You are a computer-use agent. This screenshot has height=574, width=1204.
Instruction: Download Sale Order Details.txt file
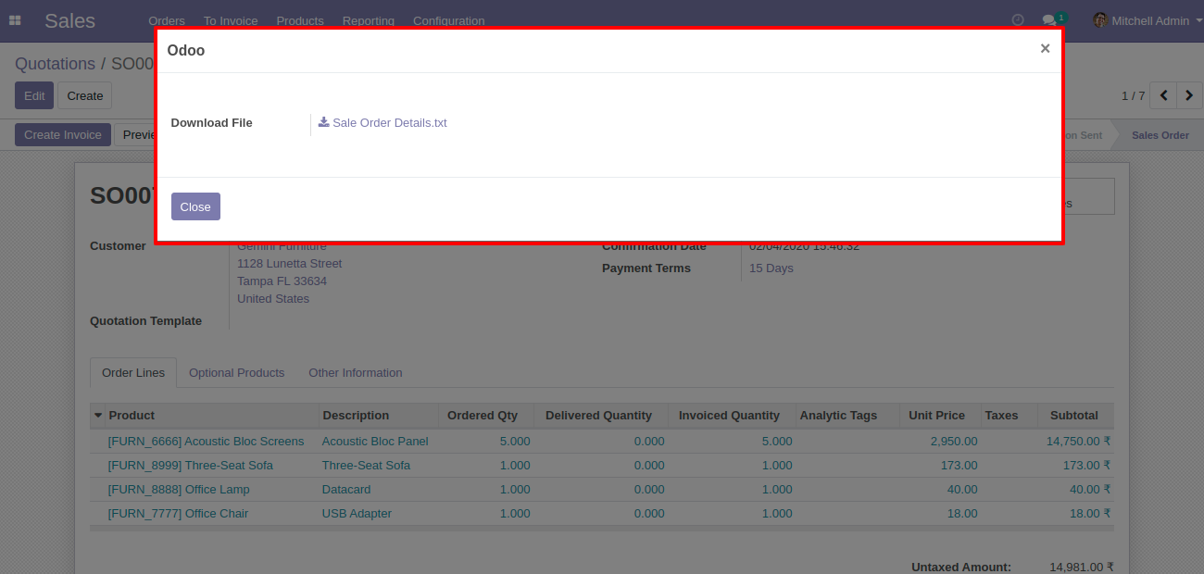click(383, 122)
